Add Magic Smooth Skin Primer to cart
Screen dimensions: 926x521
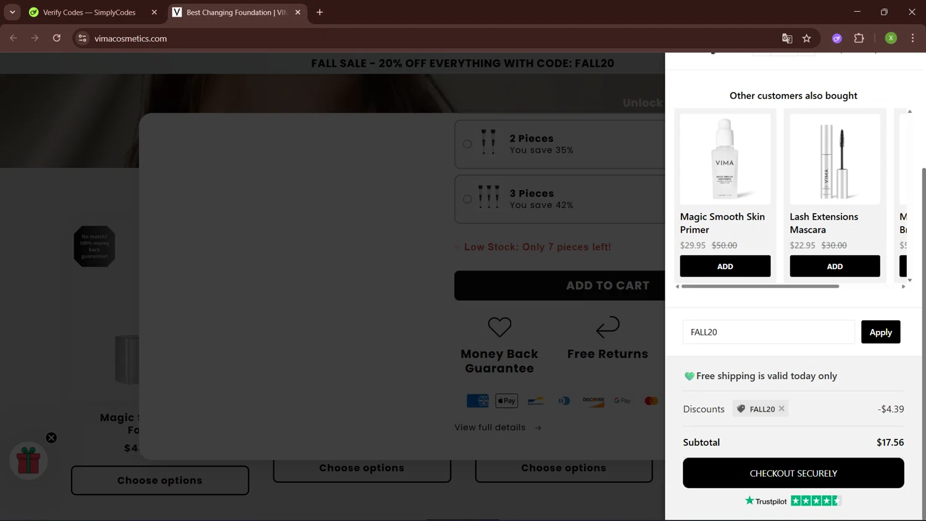(x=725, y=266)
